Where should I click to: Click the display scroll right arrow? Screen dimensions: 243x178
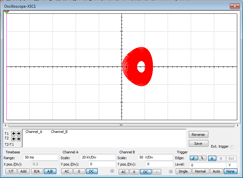(238, 125)
